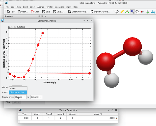The height and width of the screenshot is (126, 156).
Task: Click Save in the toolbar
Action: [46, 12]
